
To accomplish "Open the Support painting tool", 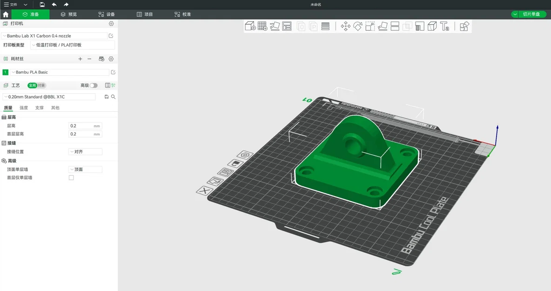I will (x=420, y=26).
